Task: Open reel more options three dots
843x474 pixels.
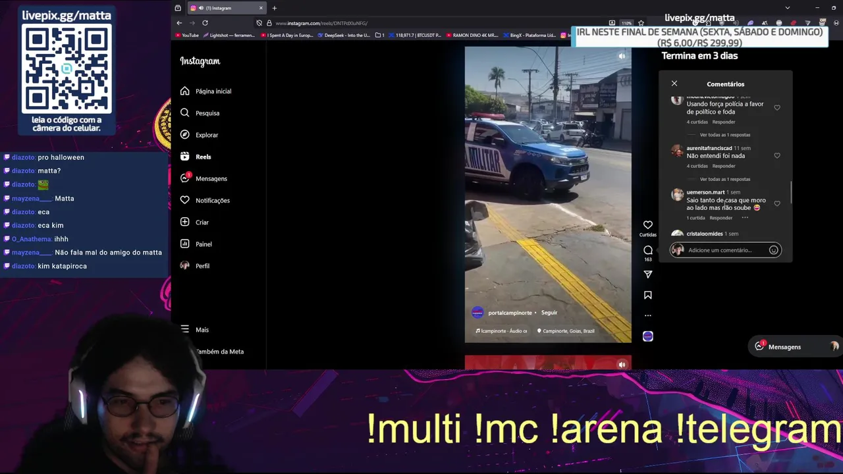Action: (648, 315)
